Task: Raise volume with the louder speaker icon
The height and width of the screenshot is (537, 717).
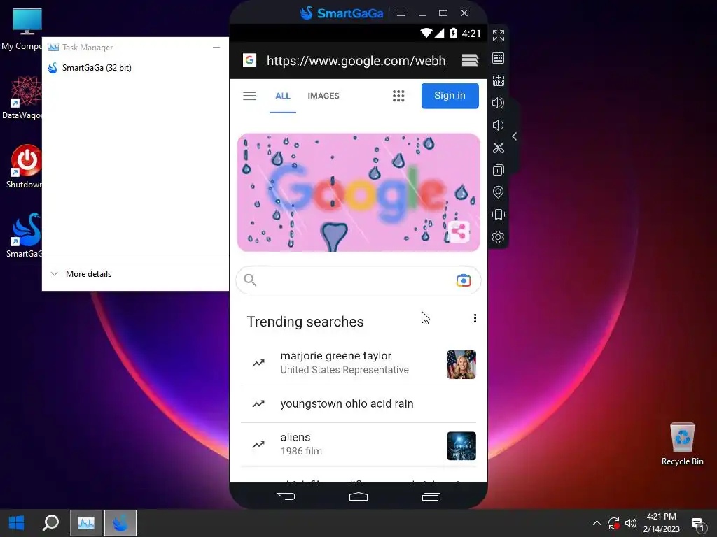Action: coord(498,103)
